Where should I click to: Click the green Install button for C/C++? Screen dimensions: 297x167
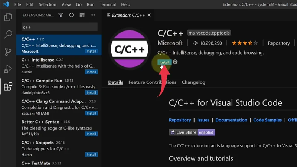coord(164,62)
